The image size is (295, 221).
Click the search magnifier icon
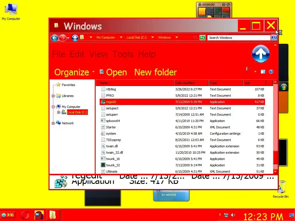[274, 38]
